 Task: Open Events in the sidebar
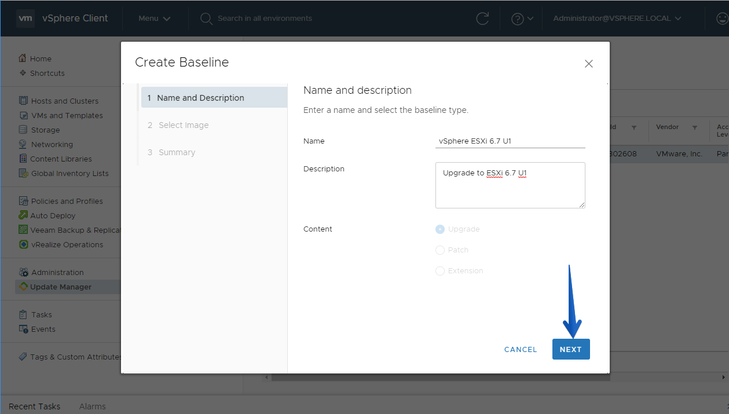pyautogui.click(x=43, y=329)
